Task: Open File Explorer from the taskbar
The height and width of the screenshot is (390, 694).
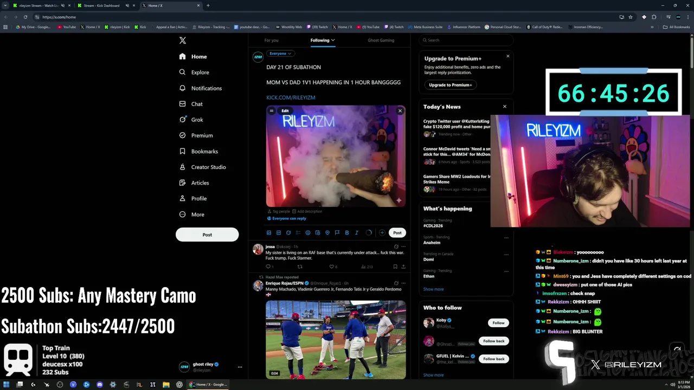Action: [x=166, y=385]
